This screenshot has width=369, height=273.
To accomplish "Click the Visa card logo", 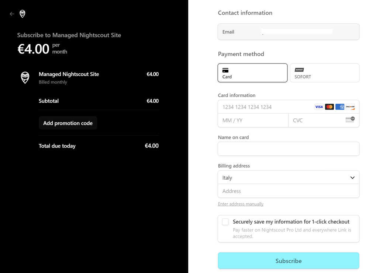I will [x=319, y=107].
